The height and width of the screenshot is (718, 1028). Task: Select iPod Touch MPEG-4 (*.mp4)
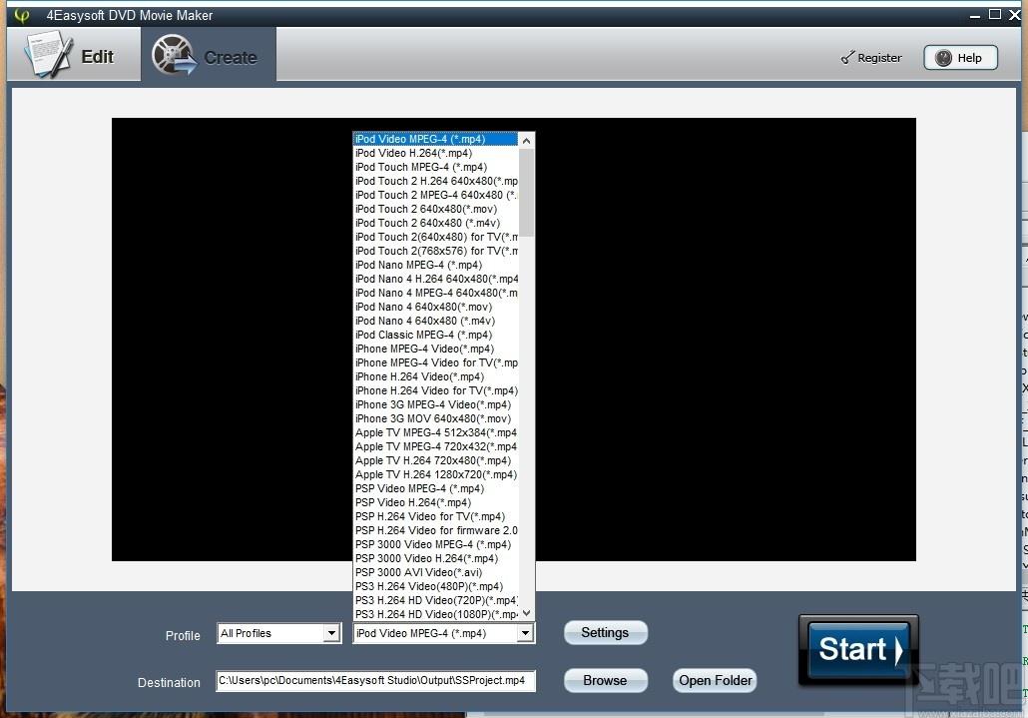click(436, 167)
